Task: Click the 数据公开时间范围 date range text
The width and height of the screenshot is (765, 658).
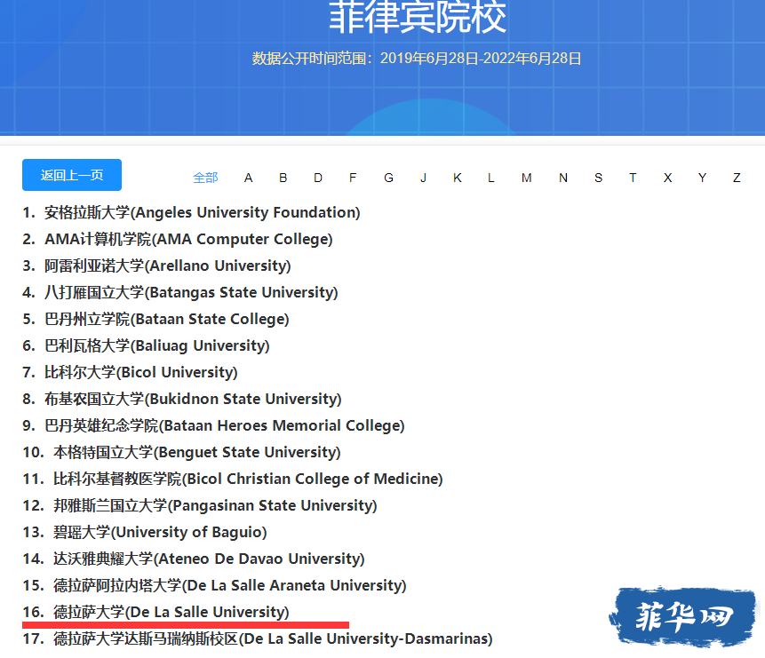Action: [417, 59]
